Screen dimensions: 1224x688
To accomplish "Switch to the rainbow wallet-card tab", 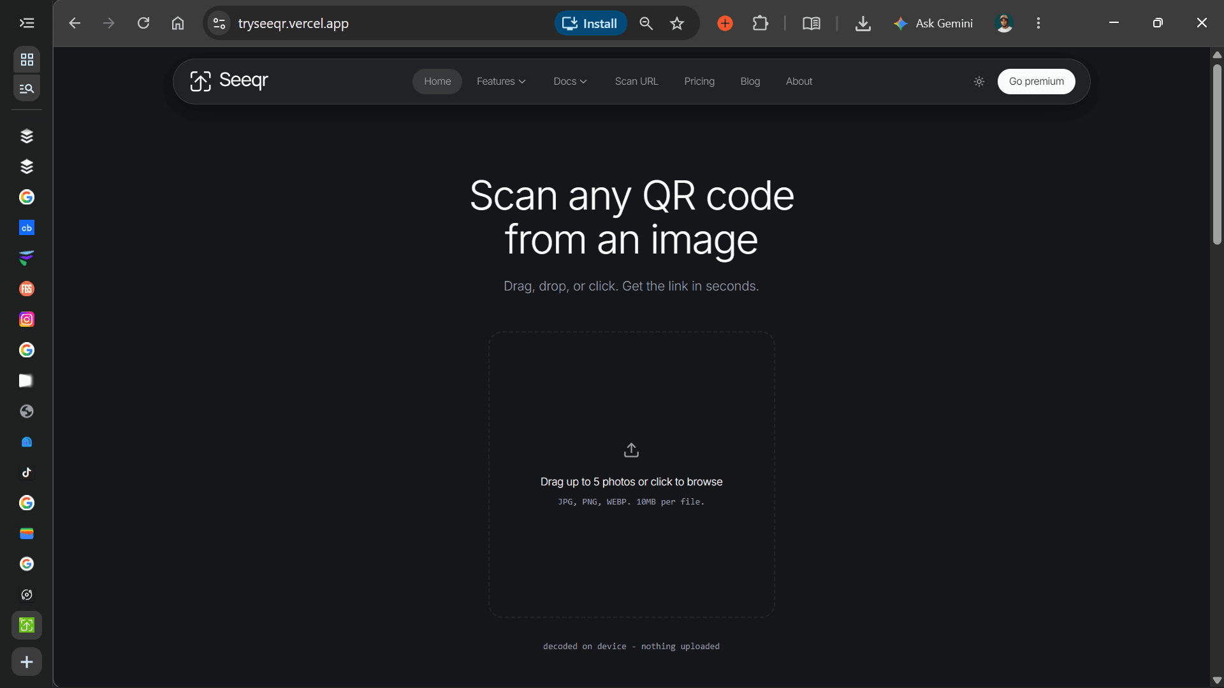I will (x=27, y=534).
